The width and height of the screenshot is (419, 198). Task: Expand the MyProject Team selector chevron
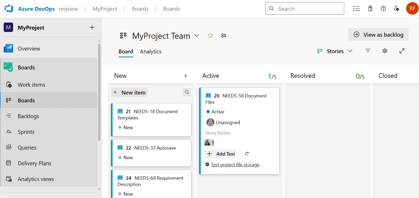click(x=197, y=36)
